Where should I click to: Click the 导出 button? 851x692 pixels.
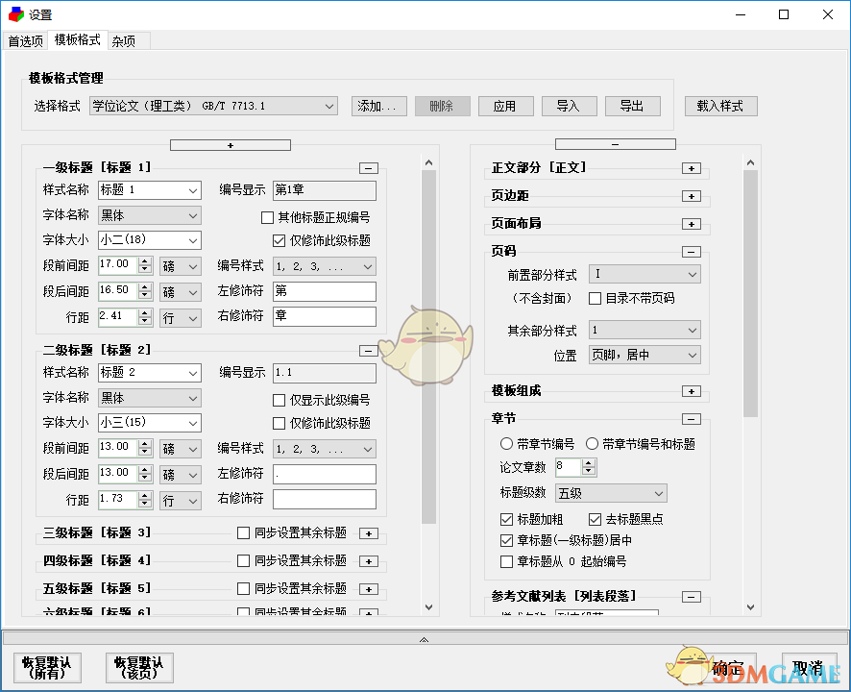[633, 106]
